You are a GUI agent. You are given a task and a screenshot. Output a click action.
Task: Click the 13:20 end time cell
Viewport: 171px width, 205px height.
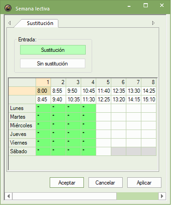coord(119,100)
